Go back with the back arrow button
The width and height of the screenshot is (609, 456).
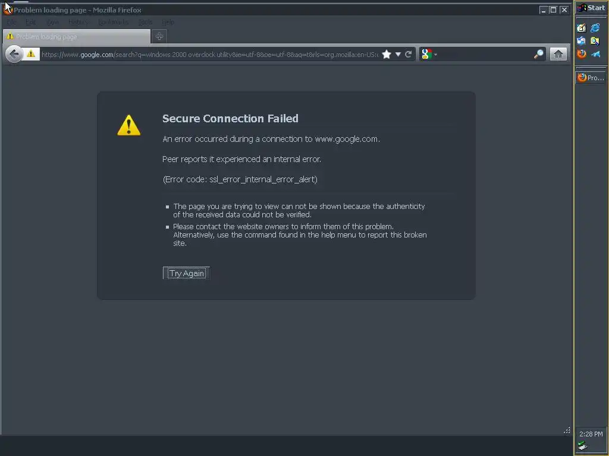14,54
